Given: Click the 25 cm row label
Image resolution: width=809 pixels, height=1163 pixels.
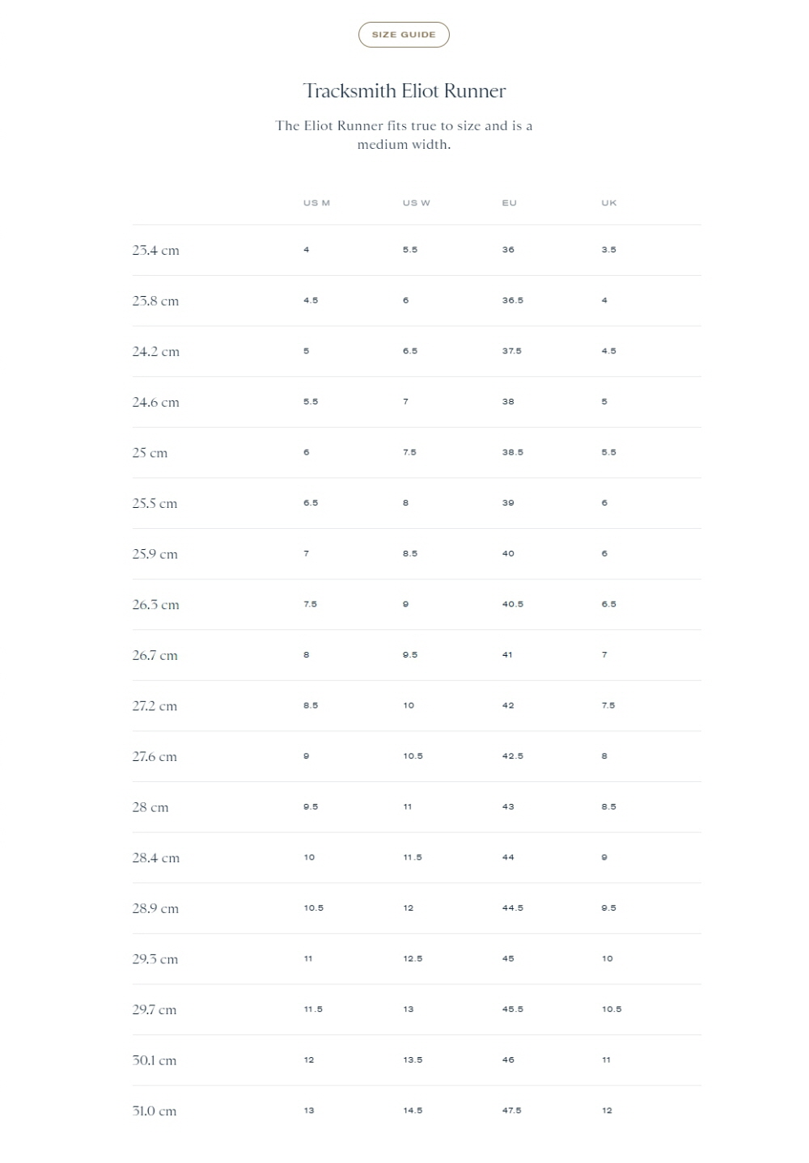Looking at the screenshot, I should 150,453.
